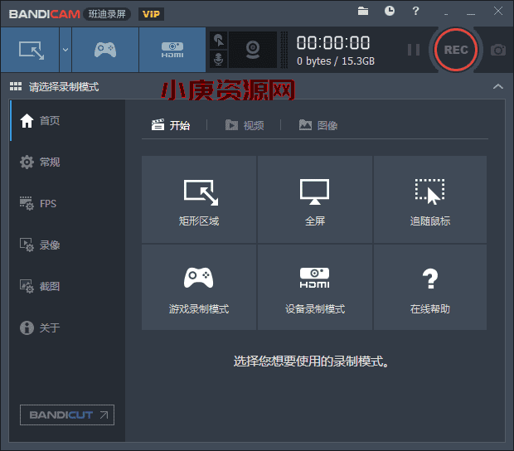514x451 pixels.
Task: Collapse the recording mode selection panel
Action: (497, 86)
